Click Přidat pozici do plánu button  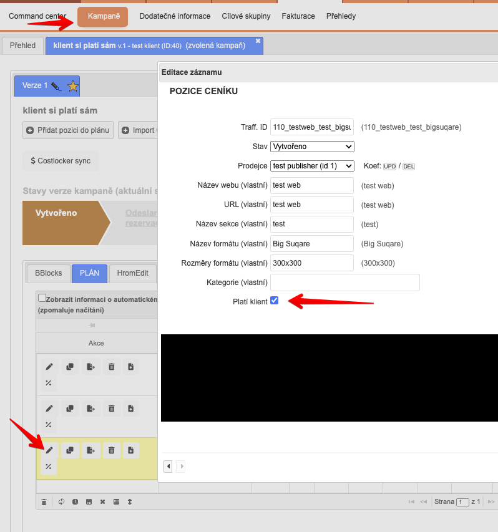pos(68,130)
